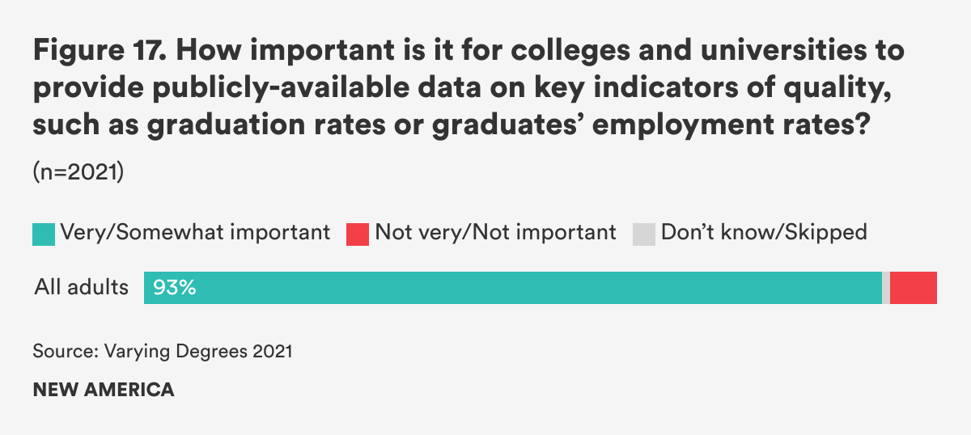Click the red Not very/Not important swatch
Screen dimensions: 971x435
click(358, 234)
